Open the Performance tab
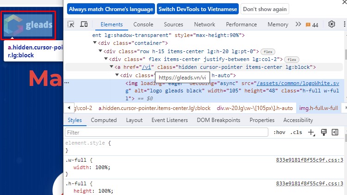347x195 pixels. coord(242,24)
